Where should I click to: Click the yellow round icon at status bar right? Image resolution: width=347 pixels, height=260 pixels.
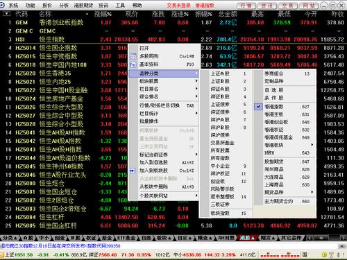[324, 254]
